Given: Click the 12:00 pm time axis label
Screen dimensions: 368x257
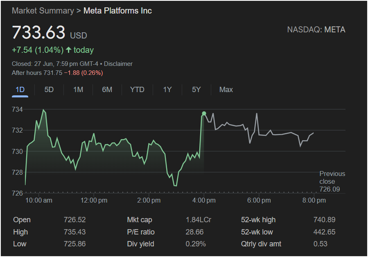Looking at the screenshot, I should tap(94, 201).
